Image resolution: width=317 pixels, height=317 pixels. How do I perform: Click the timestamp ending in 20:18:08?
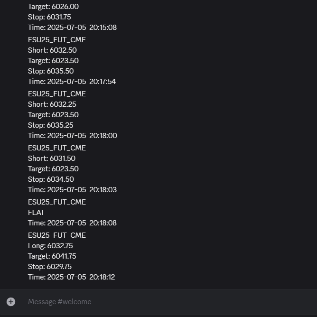coord(72,223)
